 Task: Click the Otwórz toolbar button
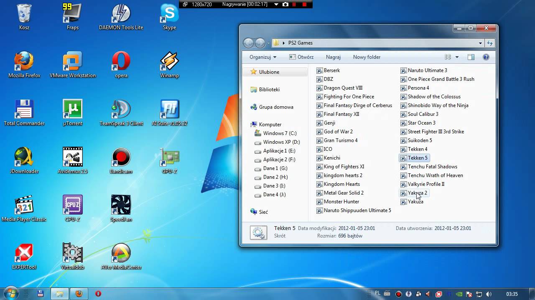click(x=301, y=57)
